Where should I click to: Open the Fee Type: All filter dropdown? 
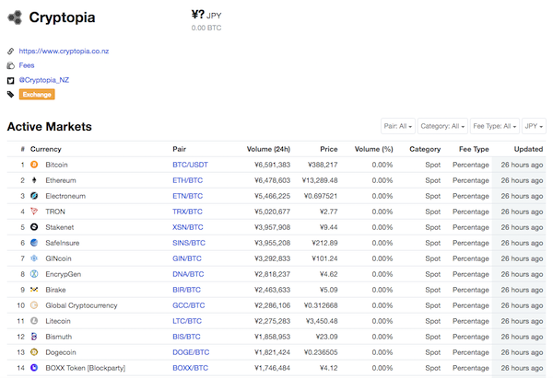494,126
